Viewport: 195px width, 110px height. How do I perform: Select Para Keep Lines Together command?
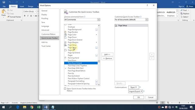coord(81,65)
